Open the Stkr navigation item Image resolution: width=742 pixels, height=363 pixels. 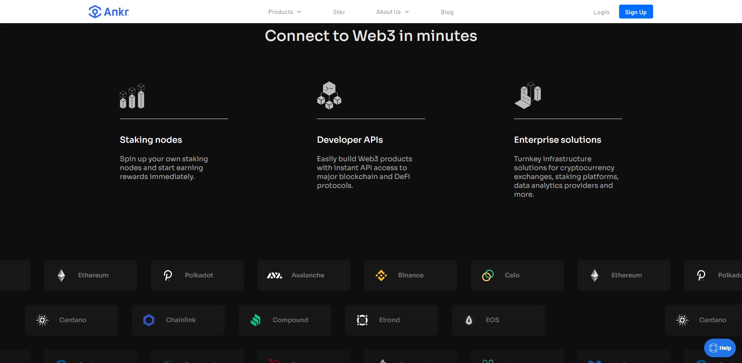pos(339,12)
